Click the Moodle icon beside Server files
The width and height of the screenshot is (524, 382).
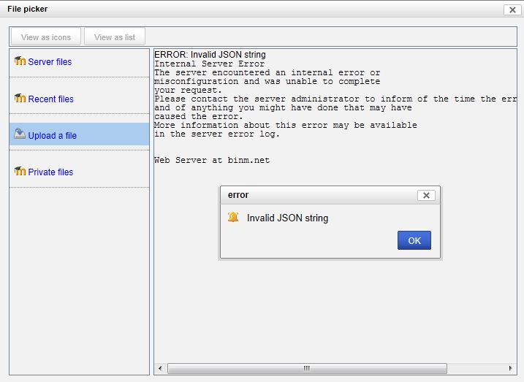coord(20,61)
